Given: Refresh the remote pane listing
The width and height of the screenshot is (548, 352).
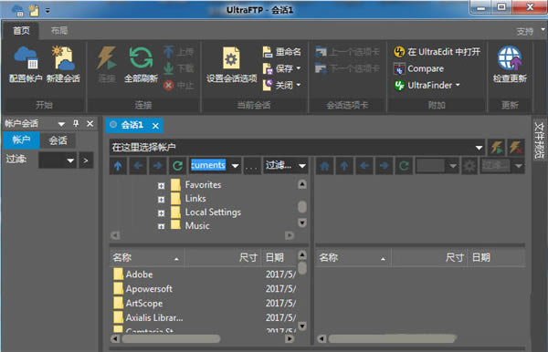Looking at the screenshot, I should coord(404,166).
